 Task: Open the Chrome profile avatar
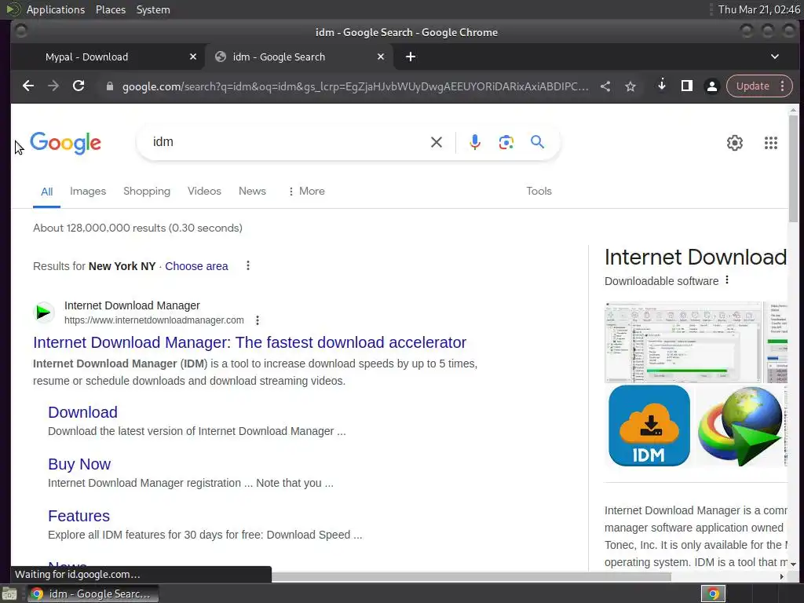tap(712, 86)
